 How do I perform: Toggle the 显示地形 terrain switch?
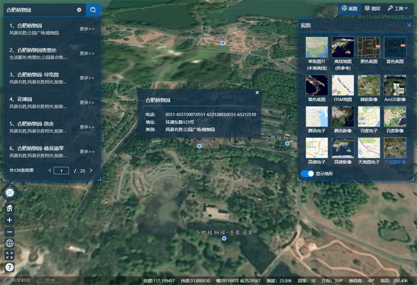tap(307, 174)
